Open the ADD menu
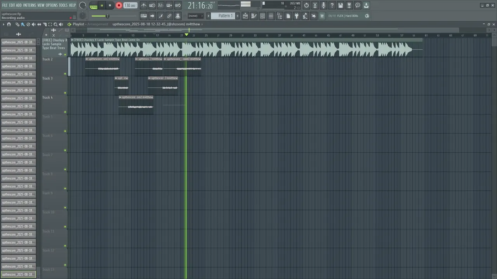This screenshot has width=497, height=279. (19, 5)
